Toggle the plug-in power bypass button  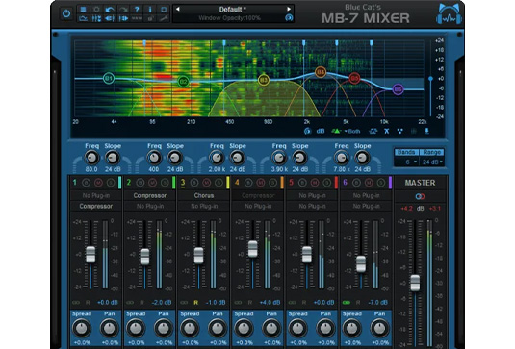click(x=66, y=13)
